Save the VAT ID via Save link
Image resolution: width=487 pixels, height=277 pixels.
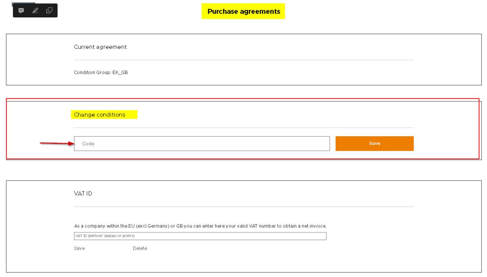79,248
